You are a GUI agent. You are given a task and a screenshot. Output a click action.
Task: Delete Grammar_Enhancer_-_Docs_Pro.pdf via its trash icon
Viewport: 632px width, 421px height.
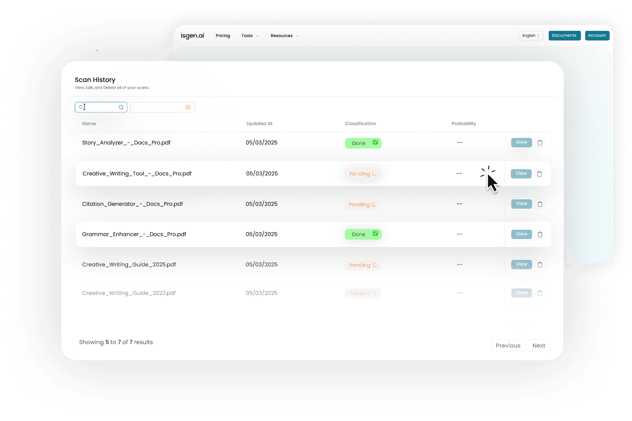click(x=540, y=234)
